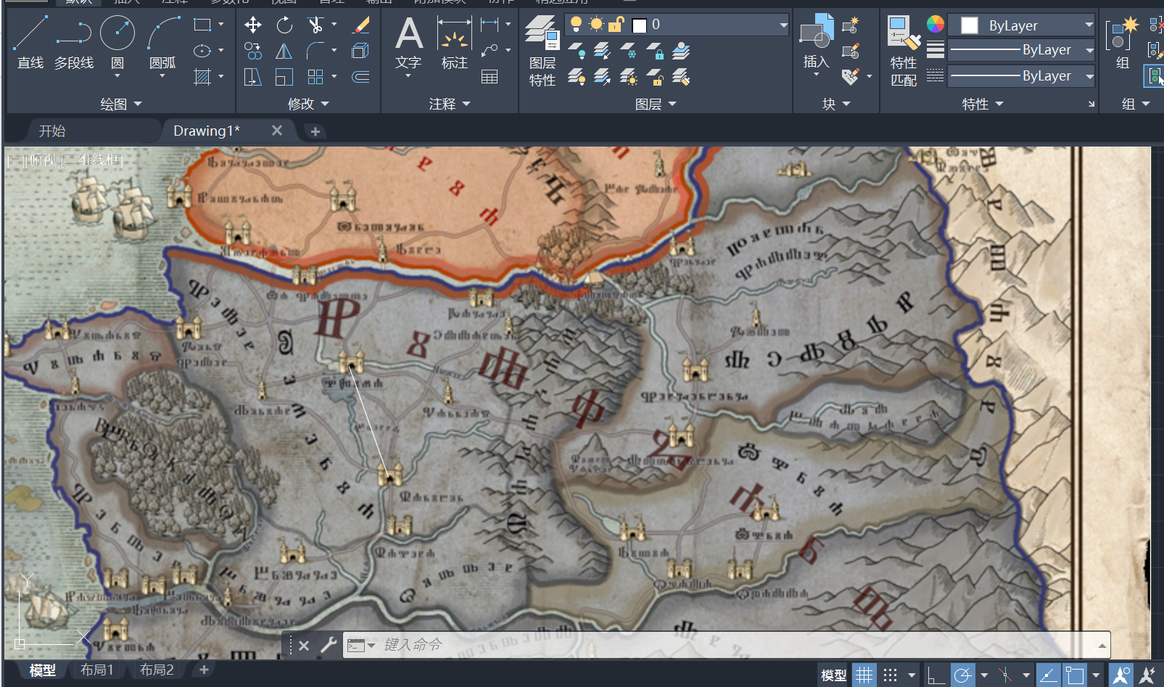Toggle ortho mode in status bar
The width and height of the screenshot is (1164, 687).
click(936, 675)
